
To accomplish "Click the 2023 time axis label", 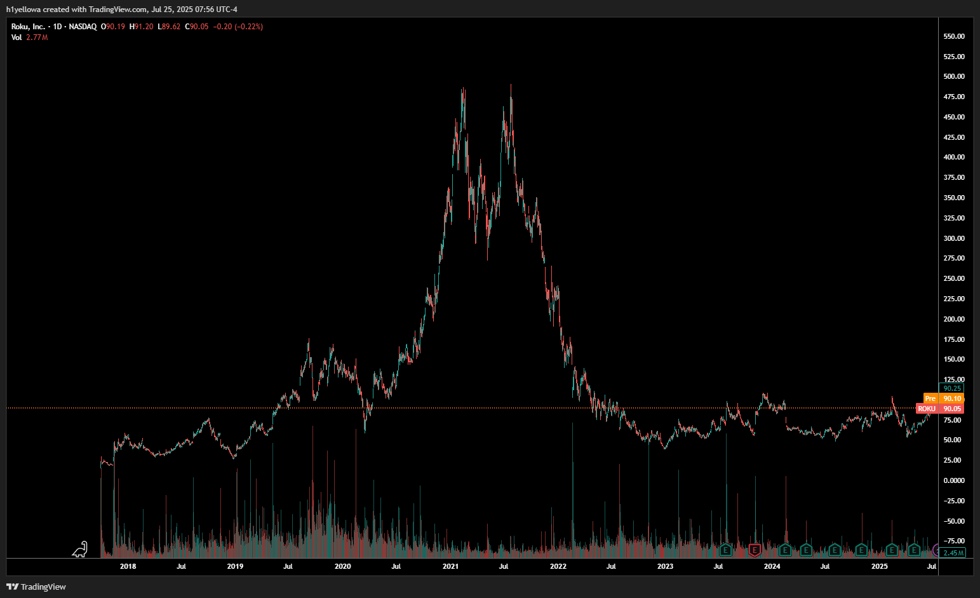I will coord(665,566).
